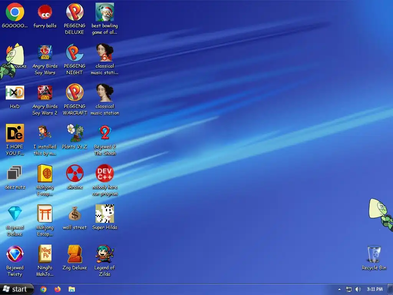
Task: Show hidden tray icons arrow
Action: tap(339, 289)
